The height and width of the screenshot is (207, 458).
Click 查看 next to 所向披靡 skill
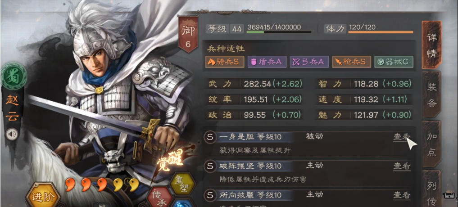click(x=402, y=195)
